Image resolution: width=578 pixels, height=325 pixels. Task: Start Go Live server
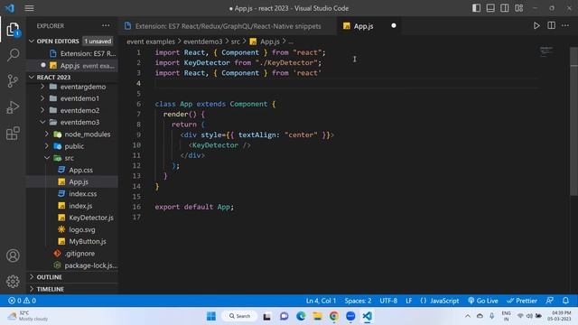(x=483, y=301)
